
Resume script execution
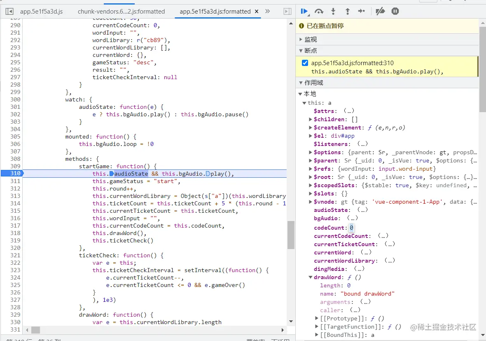click(x=304, y=12)
